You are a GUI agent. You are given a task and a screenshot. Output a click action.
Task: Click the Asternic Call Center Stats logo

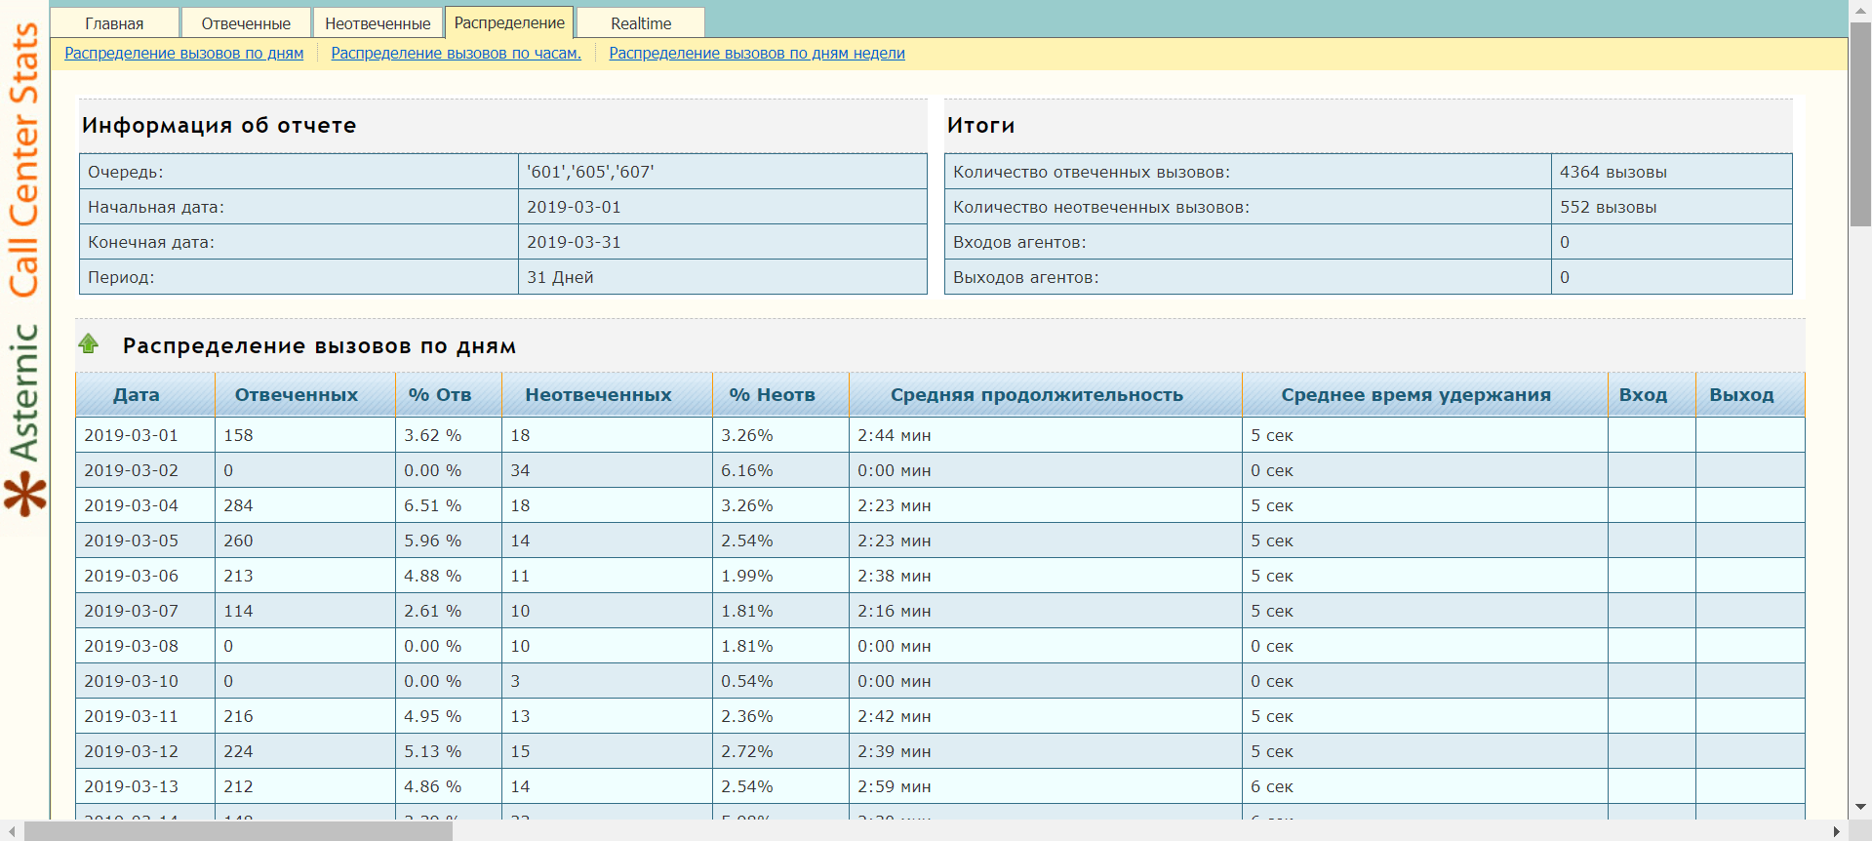25,268
